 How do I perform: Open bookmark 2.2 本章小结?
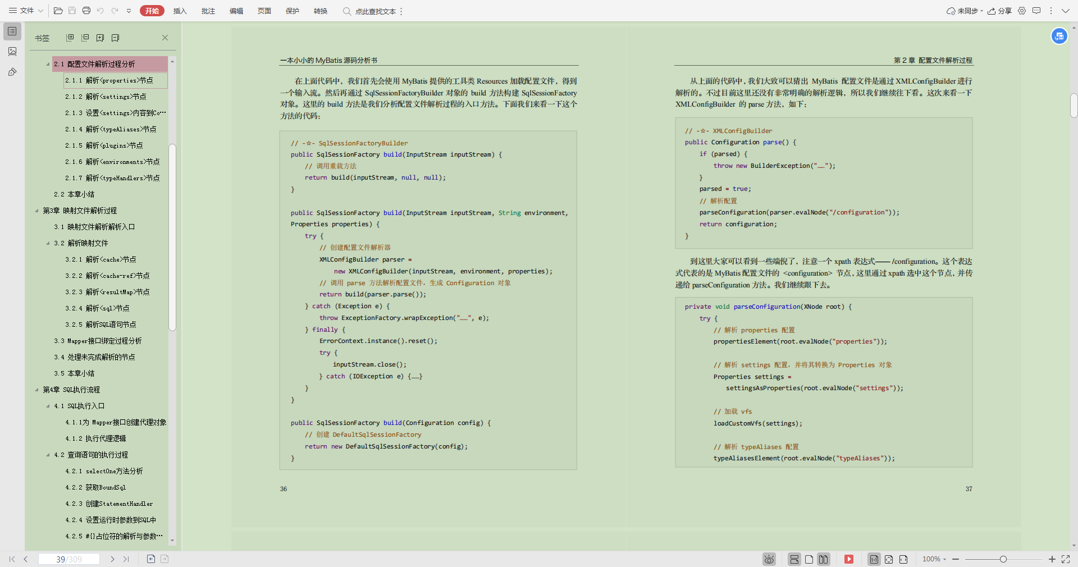click(x=74, y=194)
